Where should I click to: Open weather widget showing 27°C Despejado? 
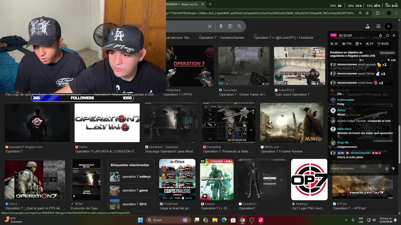coord(13,220)
